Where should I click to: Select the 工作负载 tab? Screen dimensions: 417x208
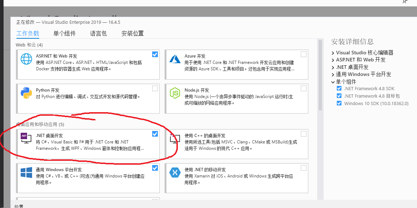pos(28,33)
